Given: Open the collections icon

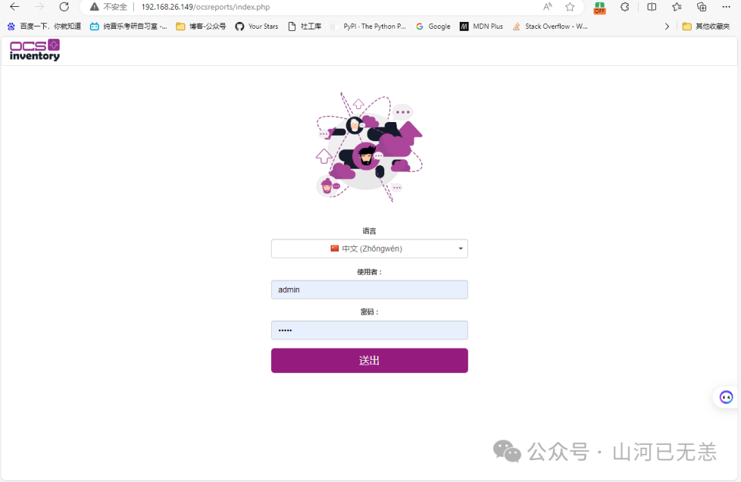Looking at the screenshot, I should point(702,7).
